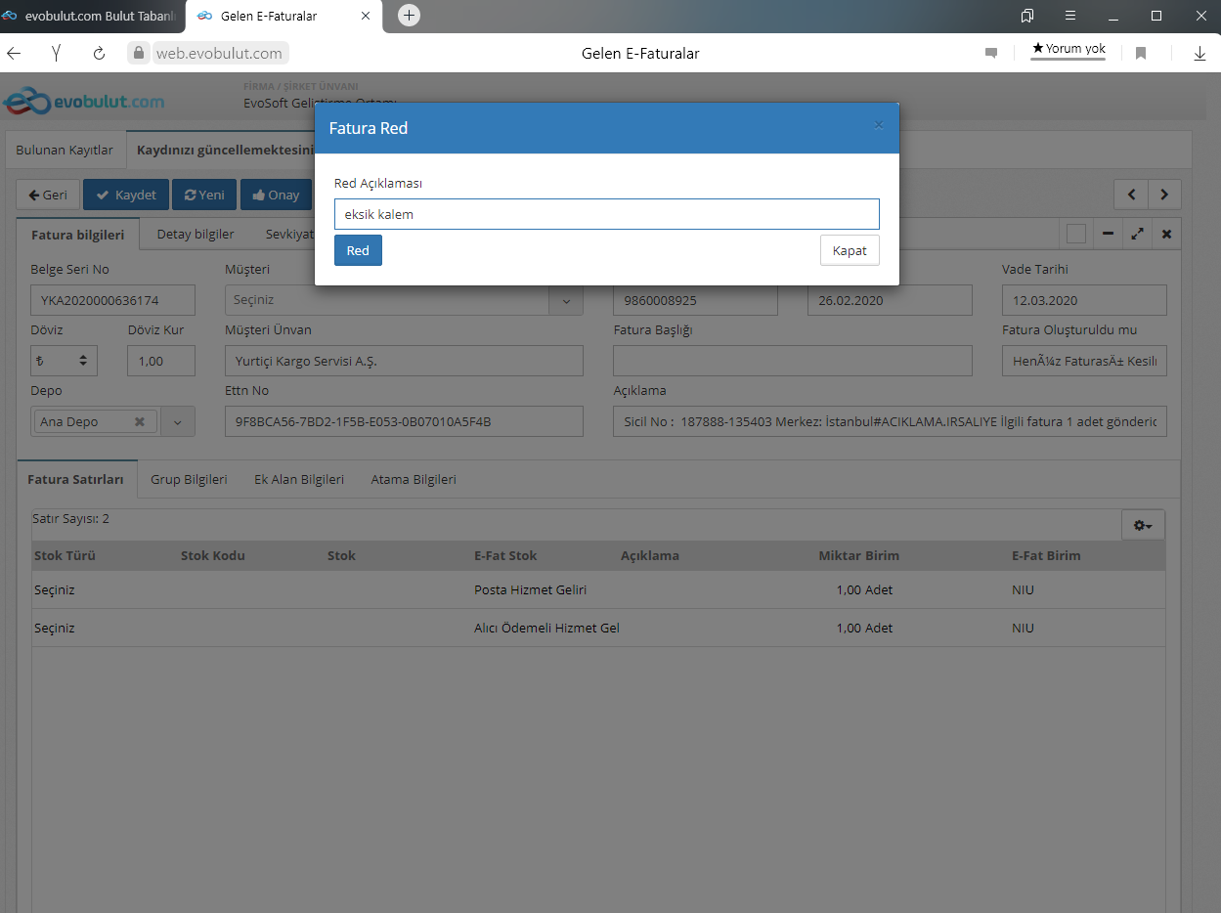Viewport: 1221px width, 913px height.
Task: Click the bookmark icon in address bar
Action: pyautogui.click(x=1140, y=54)
